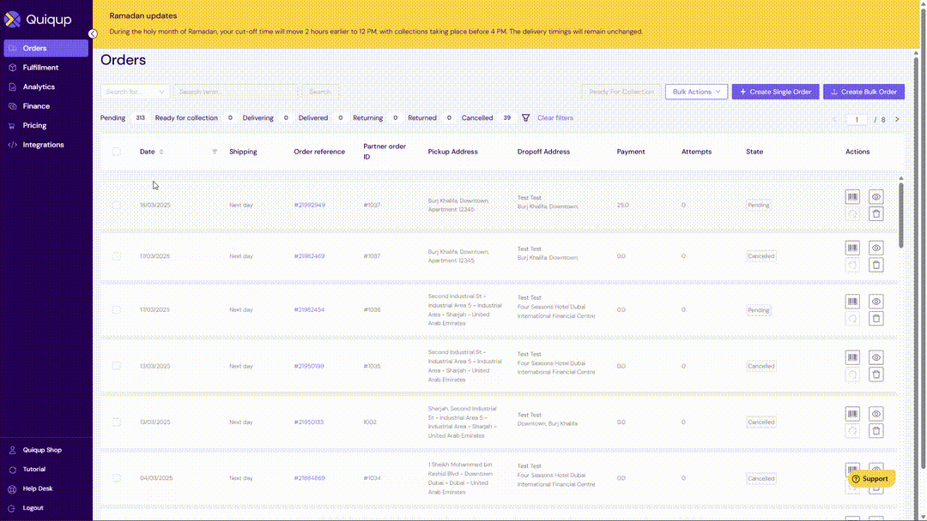Print the barcode label for order #21982454
927x521 pixels.
point(852,302)
